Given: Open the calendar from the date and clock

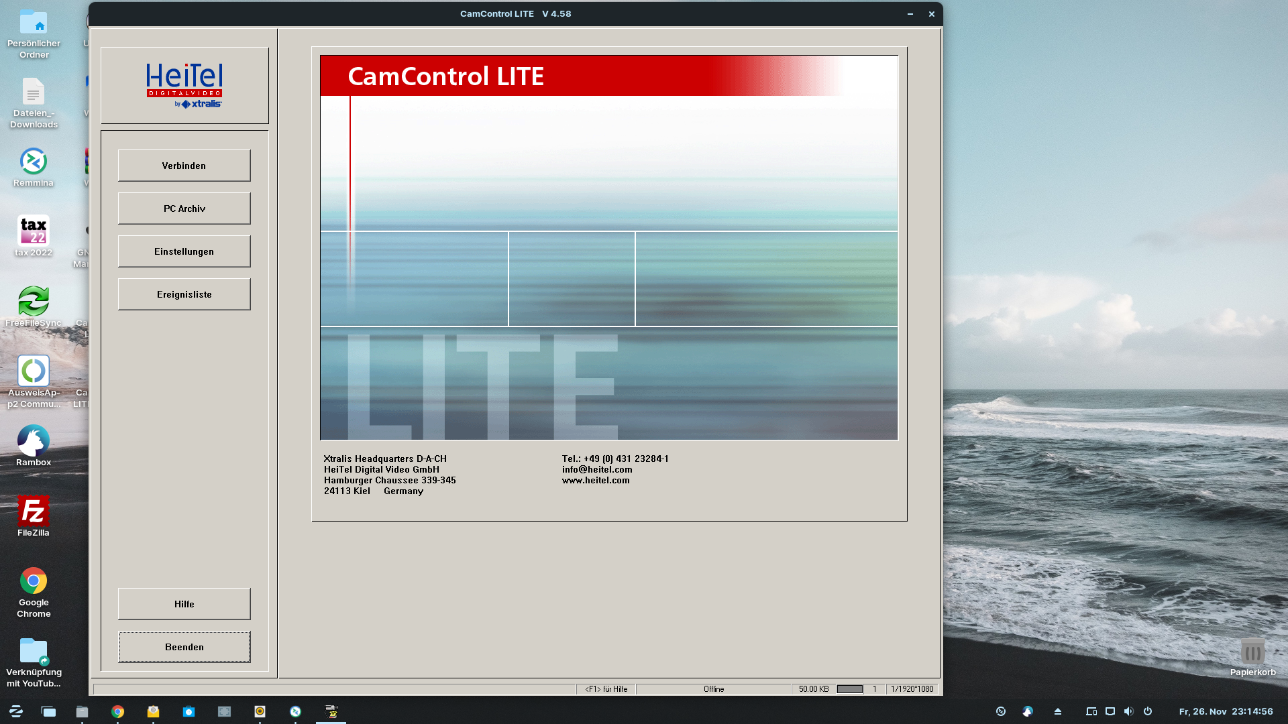Looking at the screenshot, I should (1226, 711).
